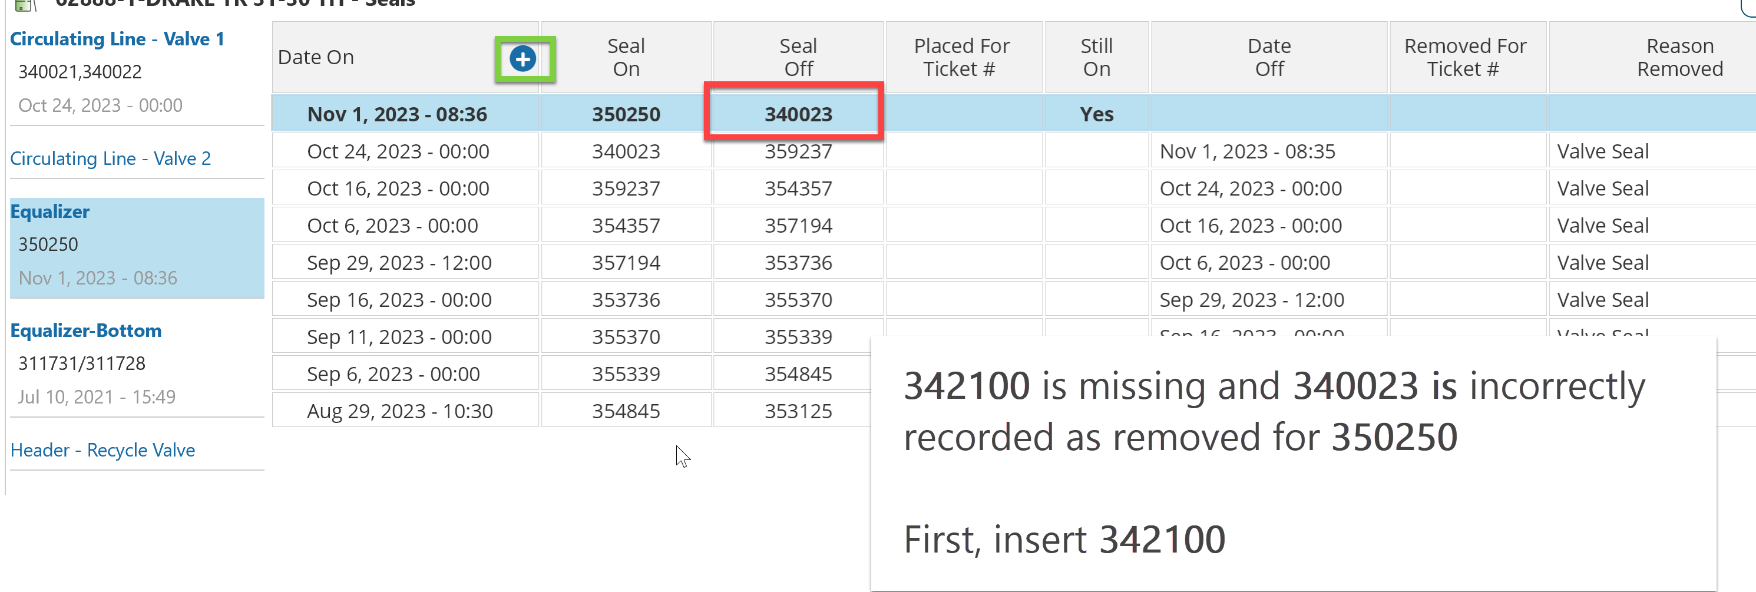The width and height of the screenshot is (1756, 592).
Task: Click the Yes value under Still On
Action: (1096, 115)
